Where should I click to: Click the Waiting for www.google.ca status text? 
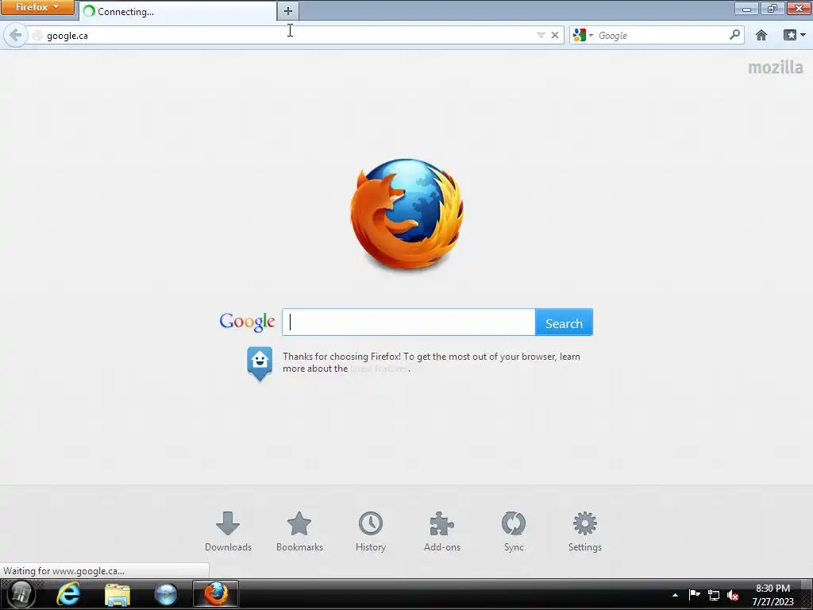(64, 570)
